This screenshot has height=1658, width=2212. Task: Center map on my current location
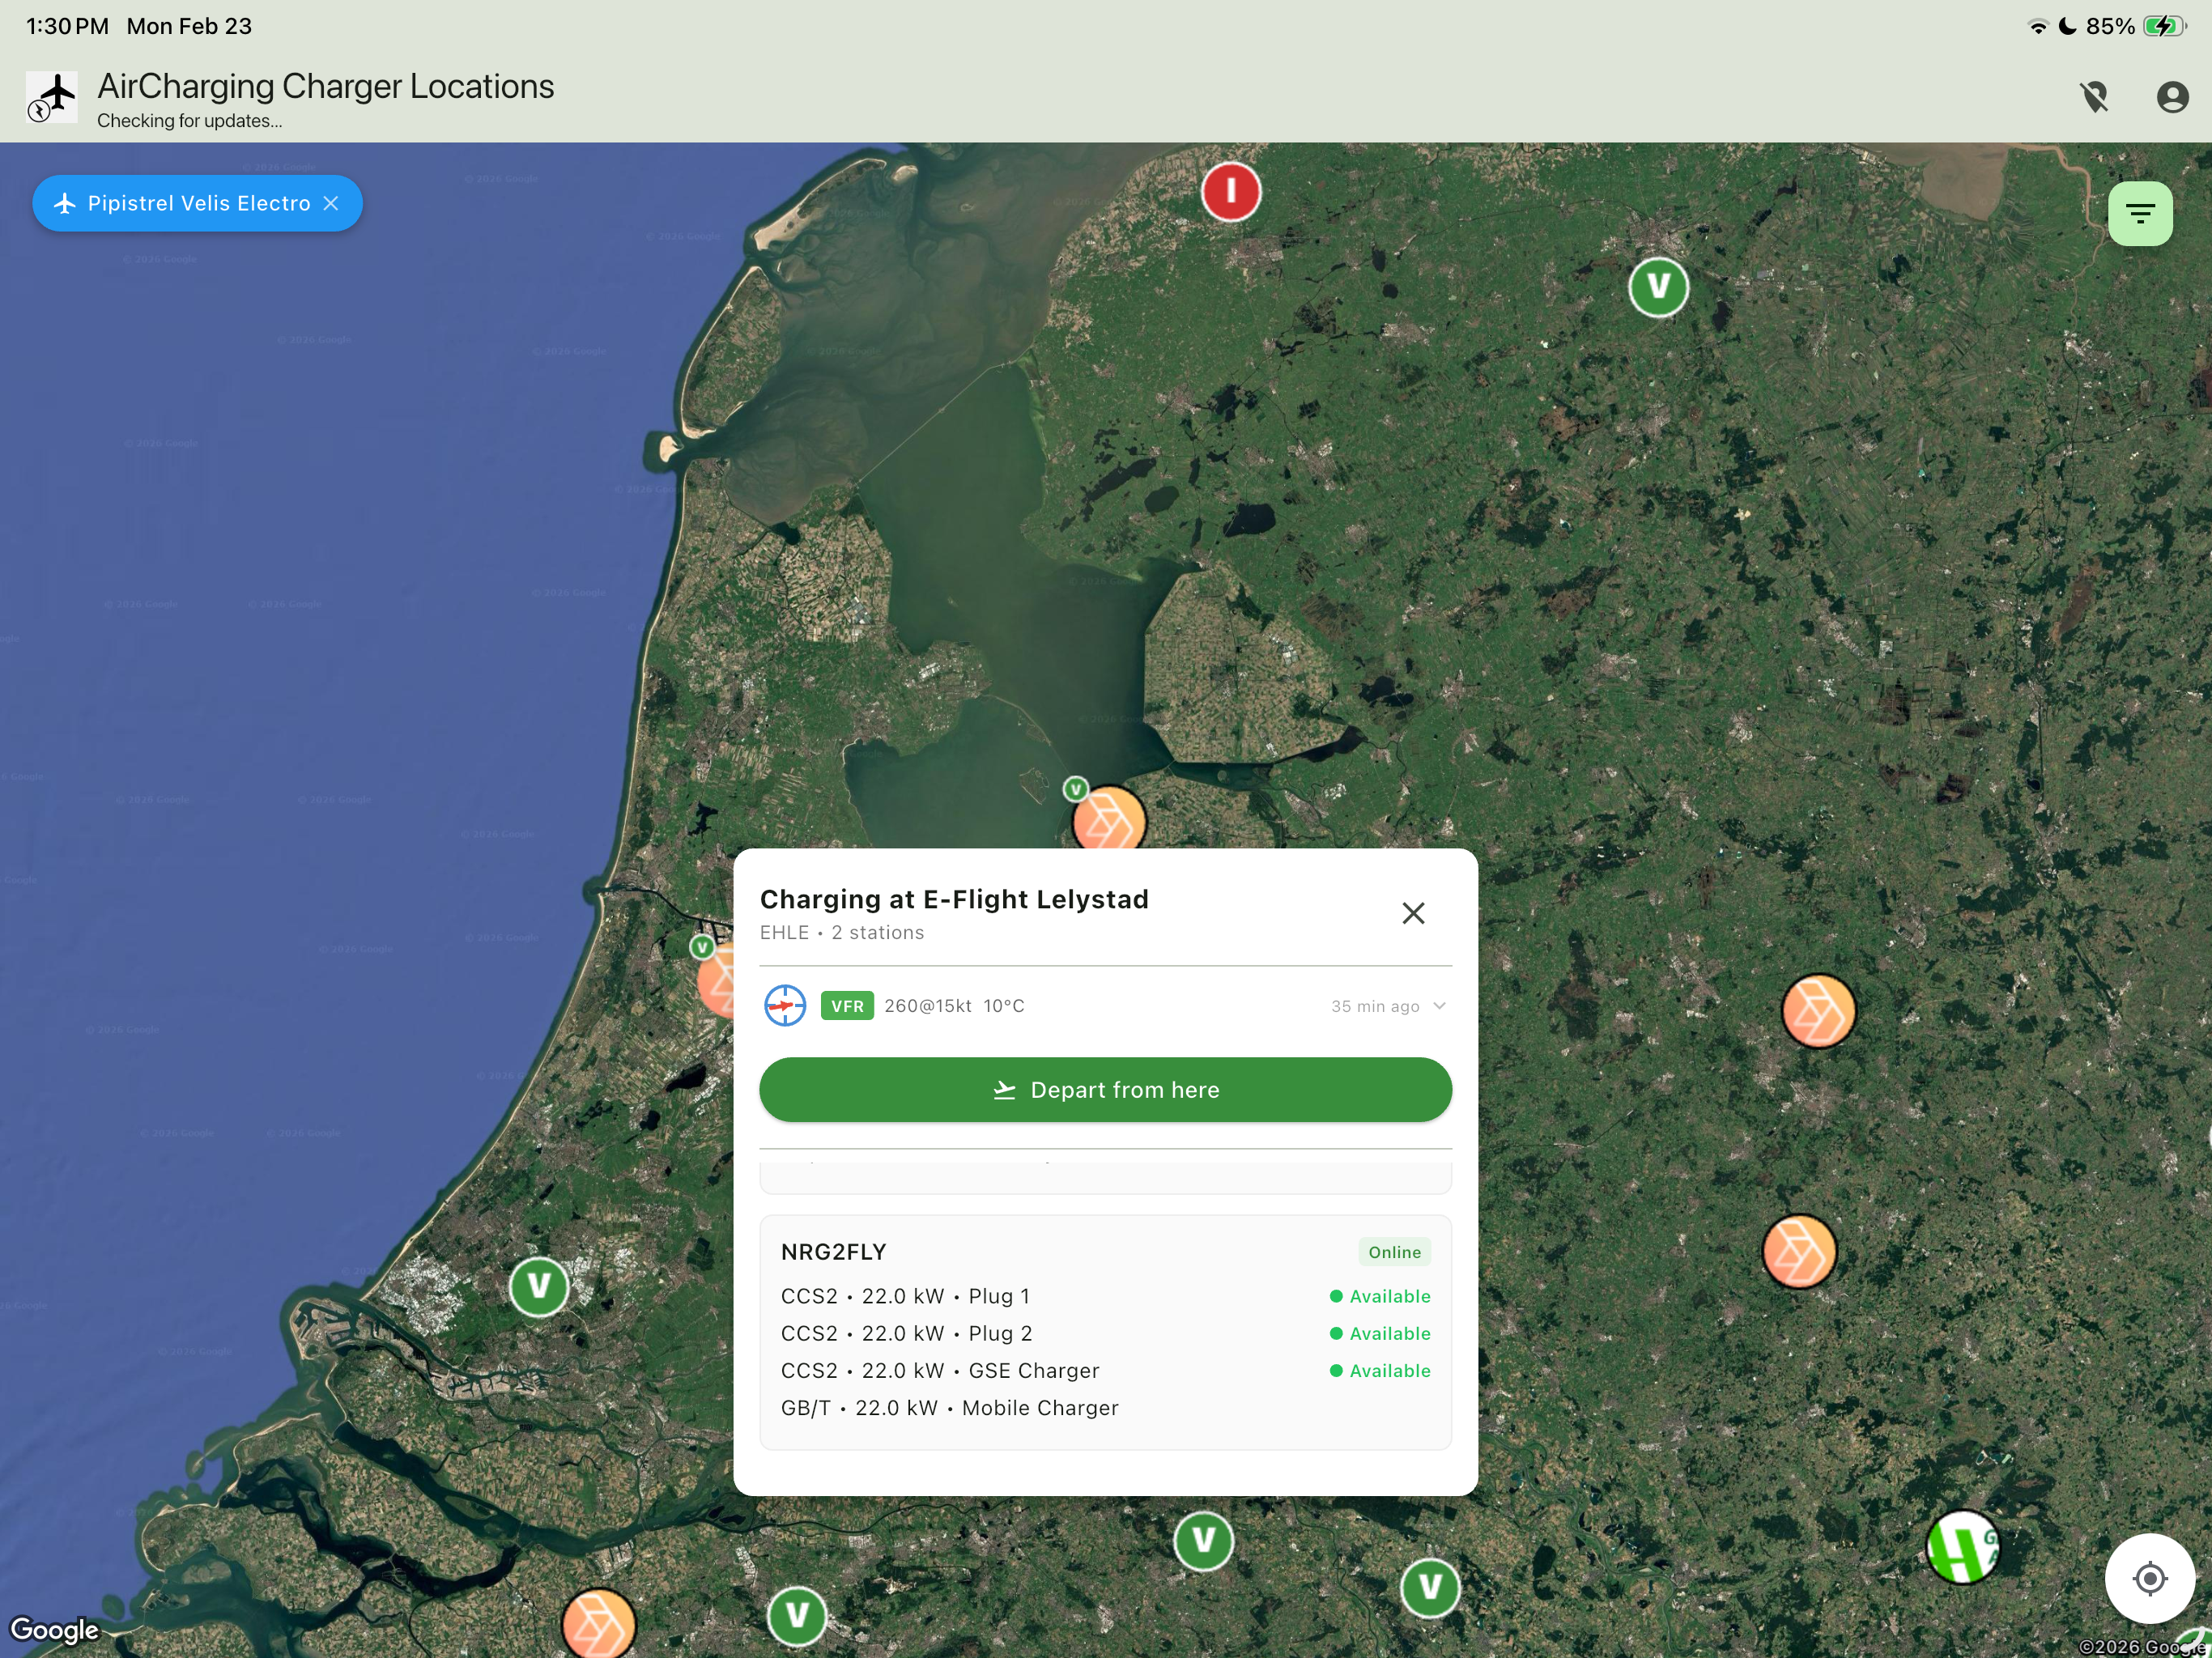click(2150, 1578)
